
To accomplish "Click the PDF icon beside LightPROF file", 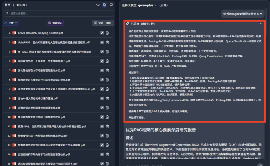I will point(14,42).
